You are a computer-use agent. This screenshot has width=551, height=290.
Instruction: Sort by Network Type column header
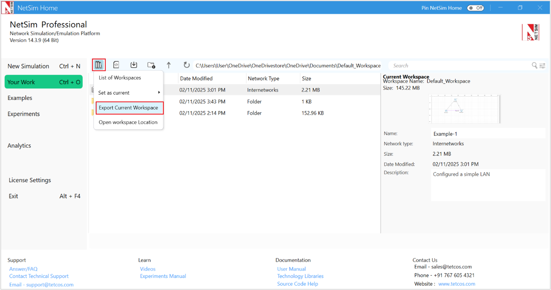(273, 78)
